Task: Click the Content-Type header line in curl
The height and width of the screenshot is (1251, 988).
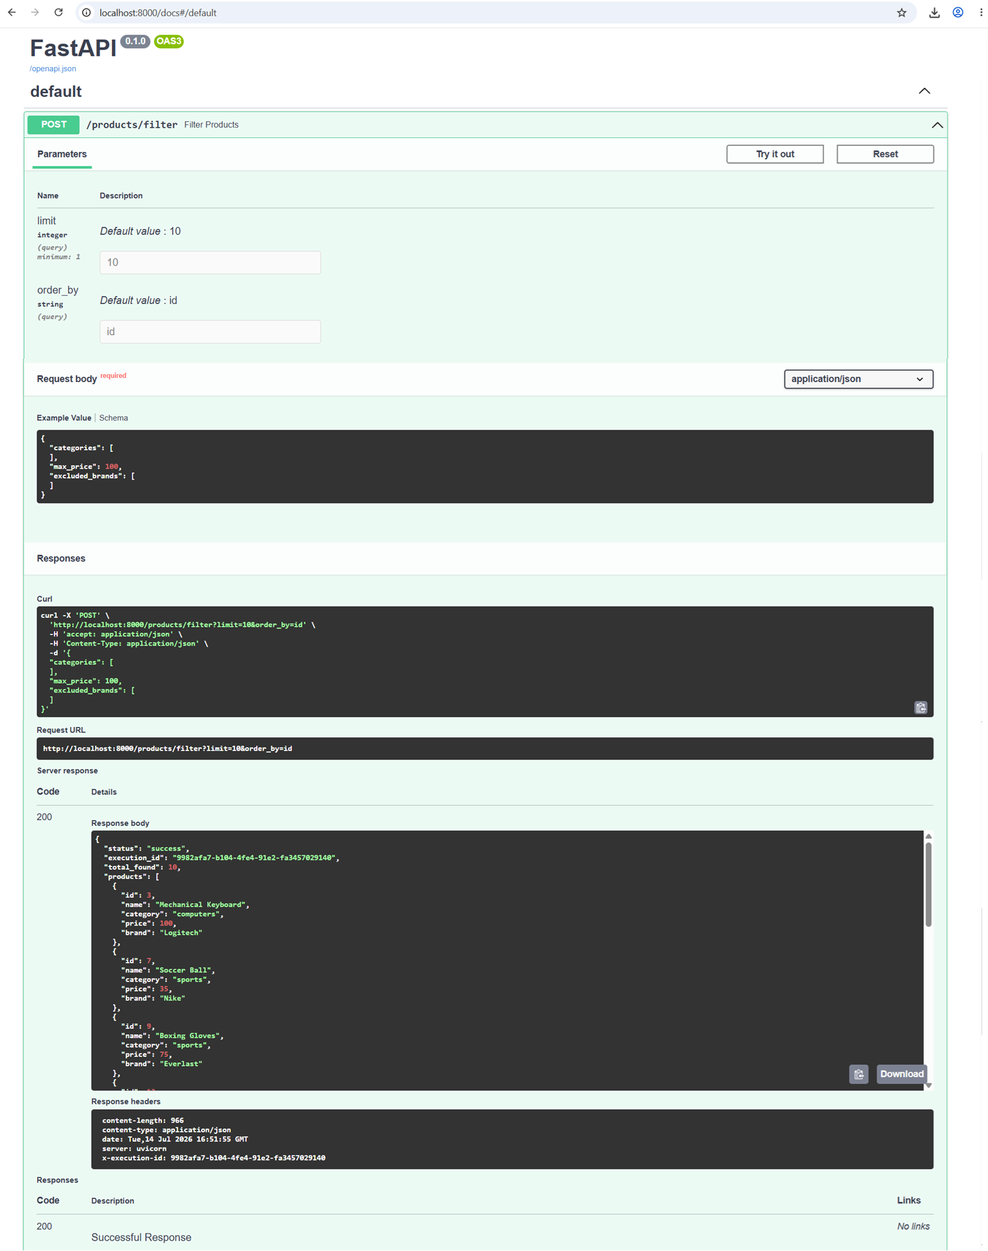Action: click(x=129, y=644)
